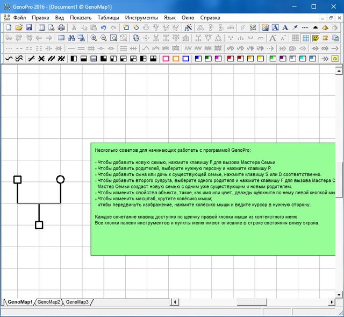This screenshot has height=317, width=344.
Task: Switch to the GenoMap2 tab
Action: pyautogui.click(x=49, y=302)
